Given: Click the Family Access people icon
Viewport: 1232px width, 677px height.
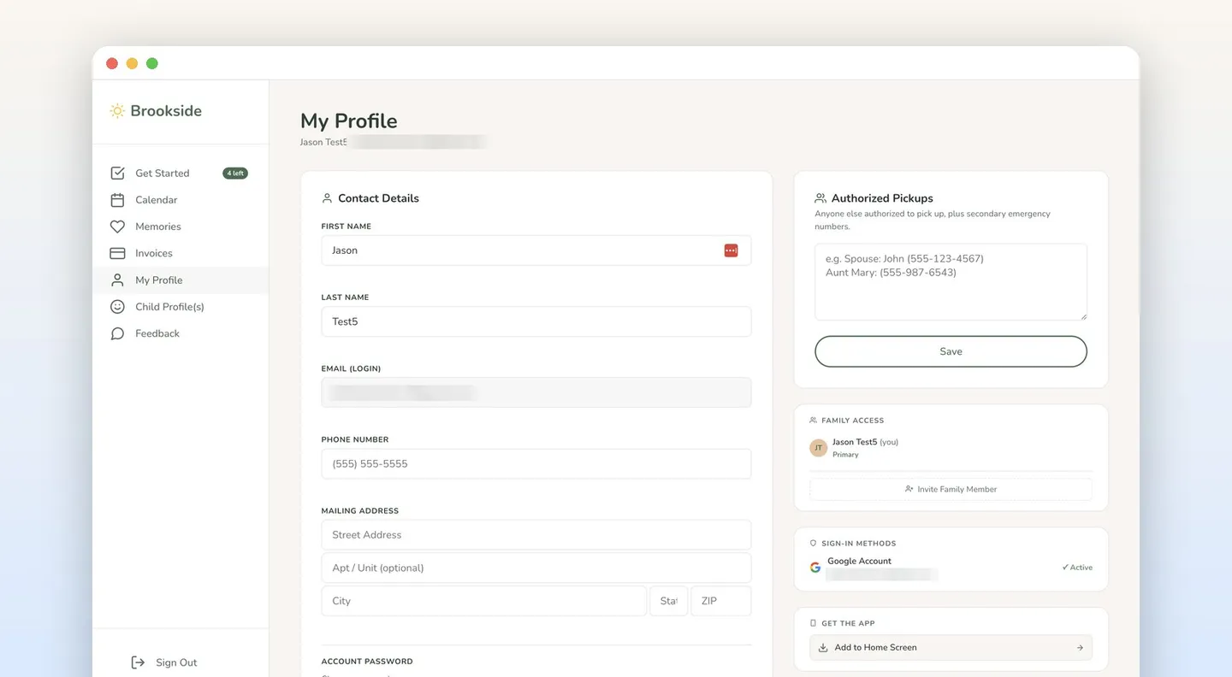Looking at the screenshot, I should [813, 421].
